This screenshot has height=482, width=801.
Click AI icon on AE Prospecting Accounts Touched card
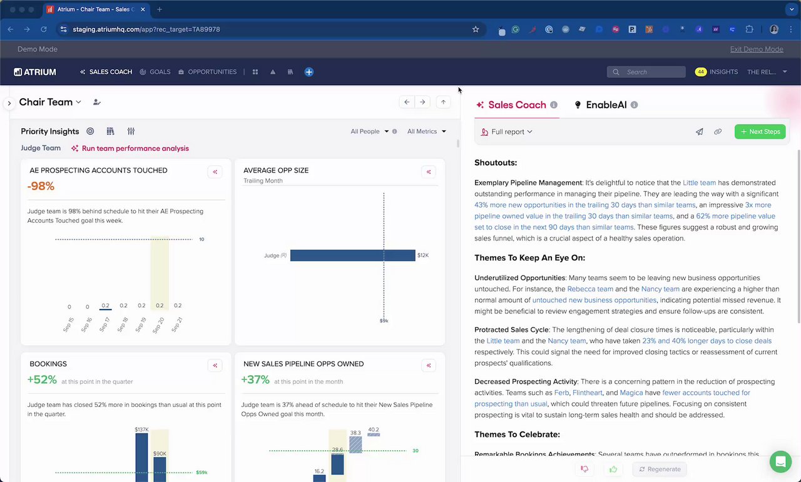(x=215, y=172)
